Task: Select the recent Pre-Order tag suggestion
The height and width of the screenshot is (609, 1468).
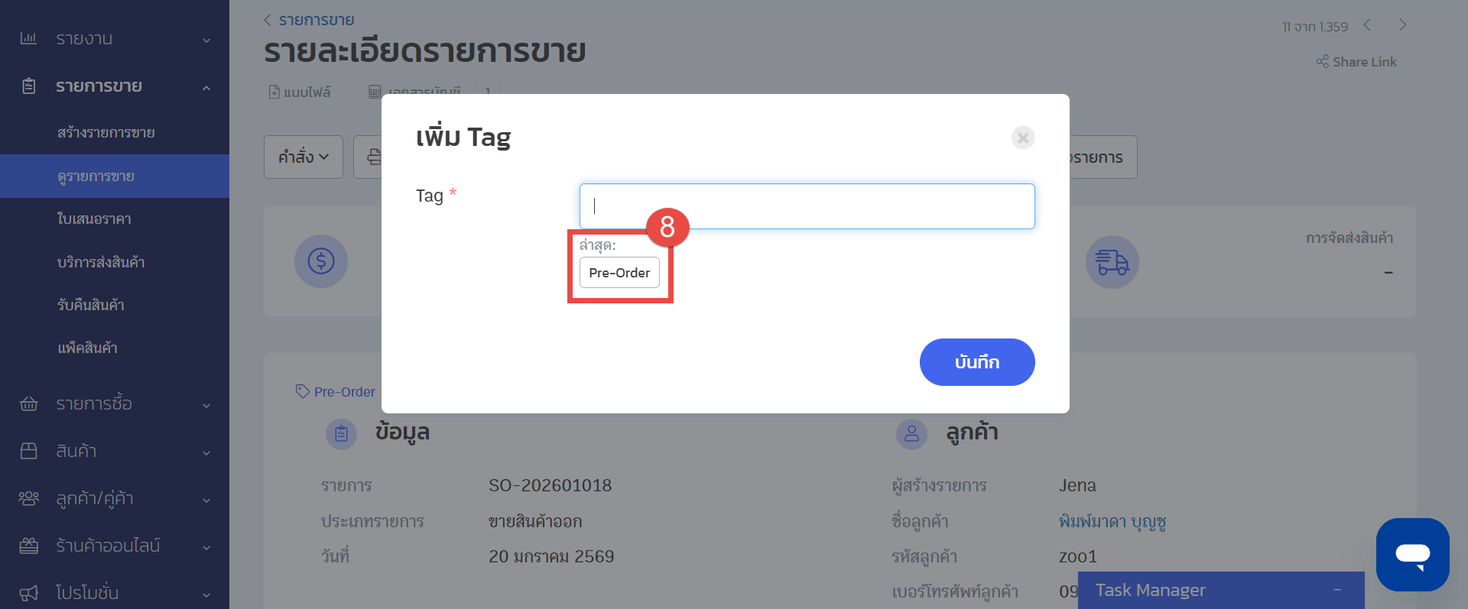Action: 619,273
